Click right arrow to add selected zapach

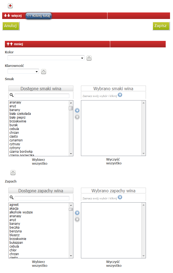point(77,213)
